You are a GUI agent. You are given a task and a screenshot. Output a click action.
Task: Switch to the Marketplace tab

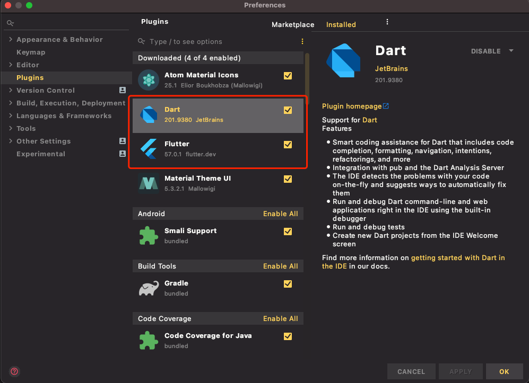293,24
